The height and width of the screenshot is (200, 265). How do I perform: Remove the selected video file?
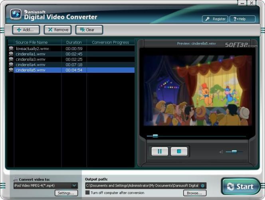click(x=57, y=30)
